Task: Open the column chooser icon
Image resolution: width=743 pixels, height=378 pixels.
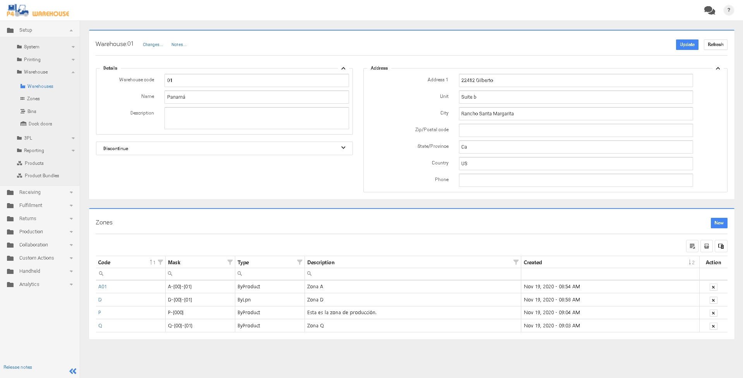Action: [x=721, y=246]
